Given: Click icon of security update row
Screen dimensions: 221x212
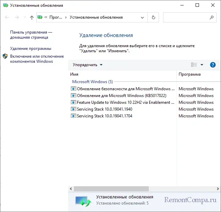Looking at the screenshot, I should 74,89.
